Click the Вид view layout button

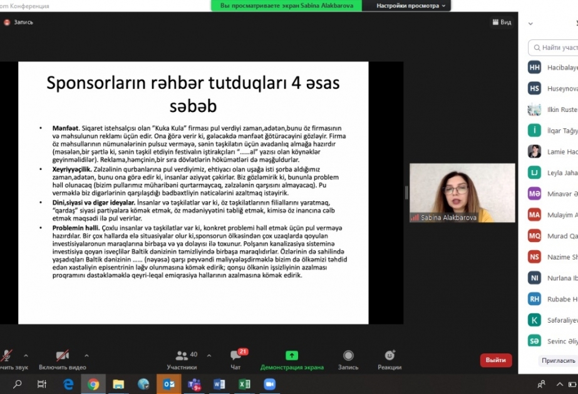point(502,22)
